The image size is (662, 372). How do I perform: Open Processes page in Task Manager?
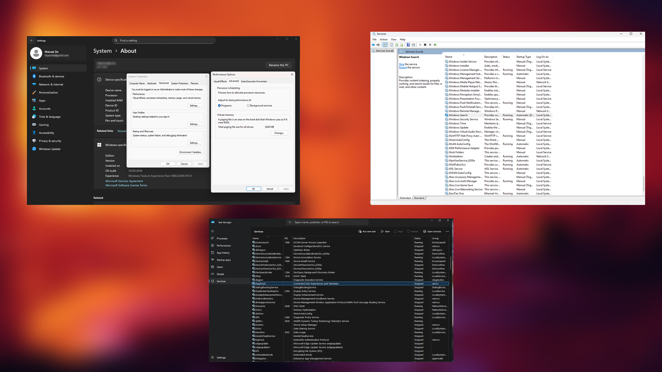click(230, 238)
